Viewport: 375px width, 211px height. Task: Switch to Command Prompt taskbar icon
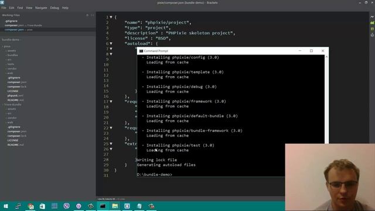[103, 206]
